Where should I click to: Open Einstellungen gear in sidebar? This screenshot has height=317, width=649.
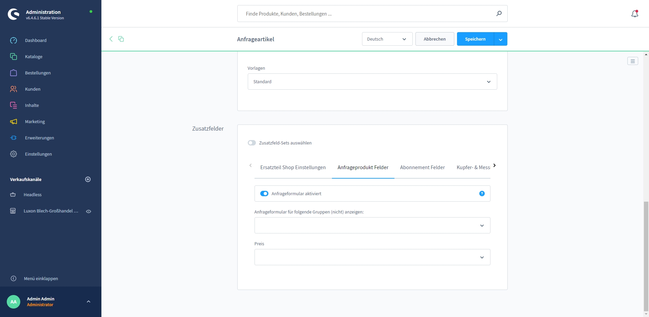14,154
